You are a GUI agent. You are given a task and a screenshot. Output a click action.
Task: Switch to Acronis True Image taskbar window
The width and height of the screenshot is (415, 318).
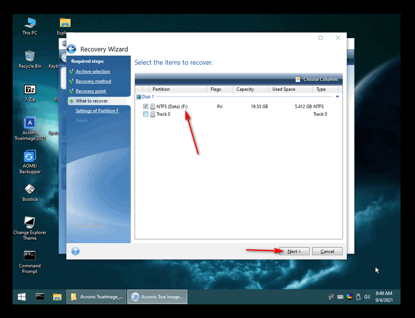(x=157, y=297)
